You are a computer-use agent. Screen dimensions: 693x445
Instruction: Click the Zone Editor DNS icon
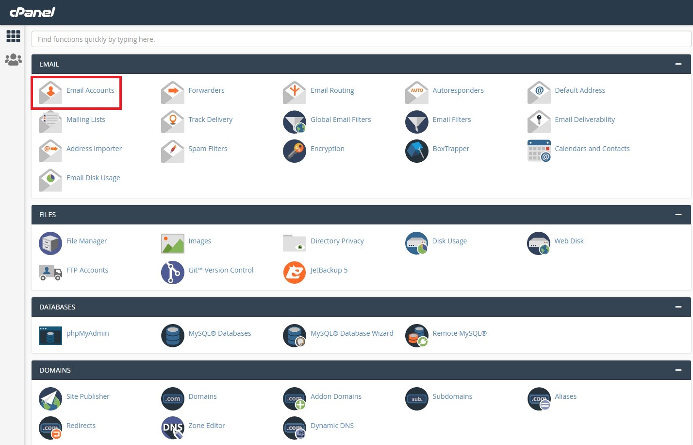tap(173, 428)
